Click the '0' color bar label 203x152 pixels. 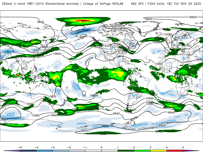pyautogui.click(x=101, y=147)
